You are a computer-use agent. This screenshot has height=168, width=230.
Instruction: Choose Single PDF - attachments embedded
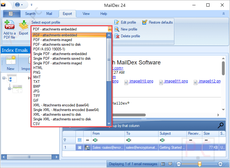pyautogui.click(x=69, y=54)
